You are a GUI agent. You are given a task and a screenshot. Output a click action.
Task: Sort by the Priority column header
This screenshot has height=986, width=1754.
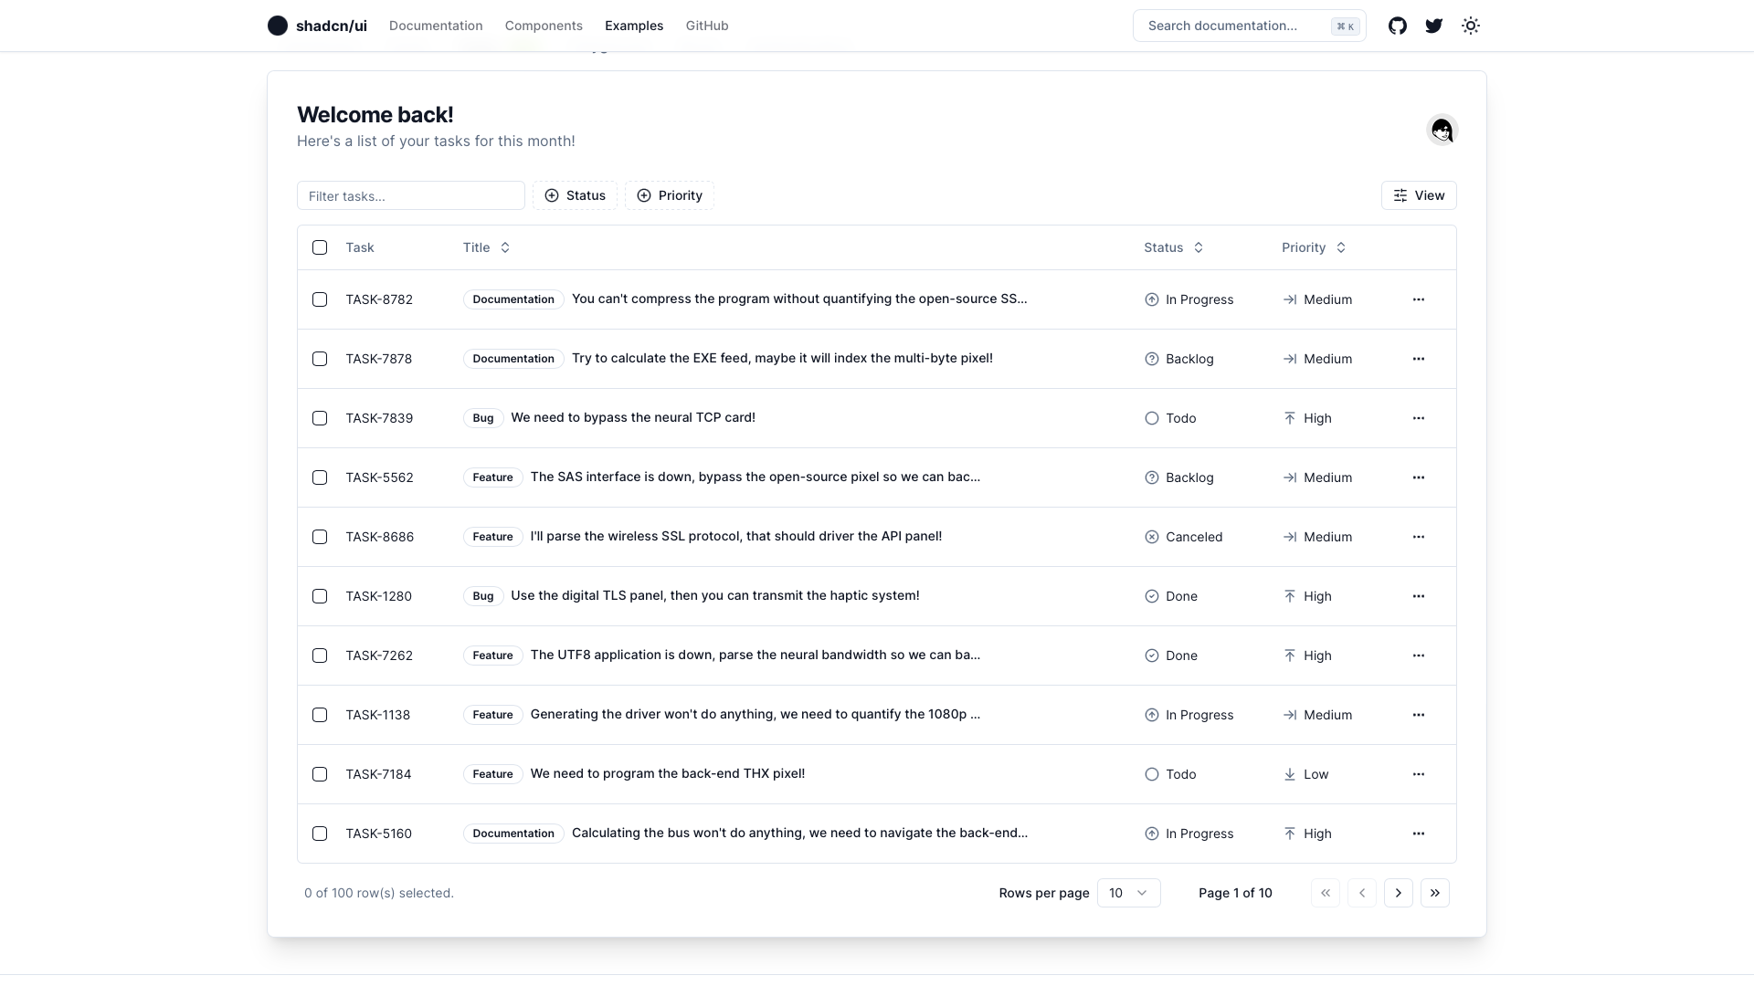[x=1313, y=247]
